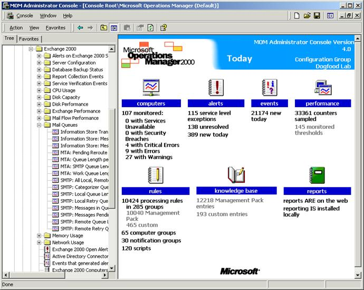The height and width of the screenshot is (290, 364).
Task: Click the performance monitors icon
Action: 323,87
